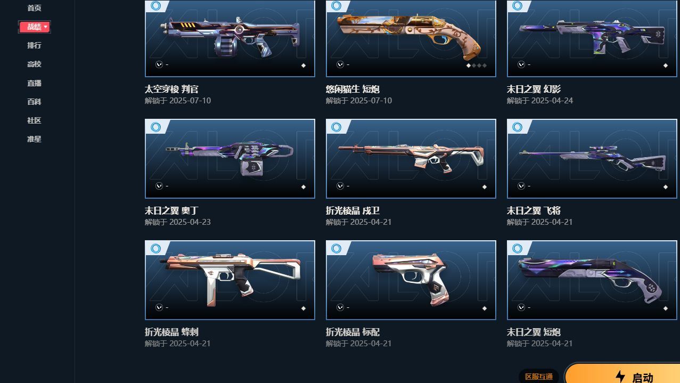Click the 区服互通 label button
The height and width of the screenshot is (383, 680).
click(538, 377)
